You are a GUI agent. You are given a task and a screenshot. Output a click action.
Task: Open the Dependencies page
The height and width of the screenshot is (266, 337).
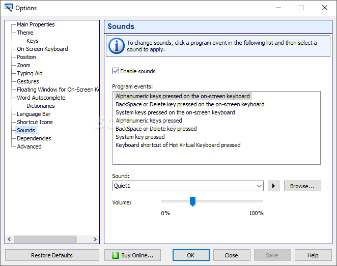(x=34, y=138)
